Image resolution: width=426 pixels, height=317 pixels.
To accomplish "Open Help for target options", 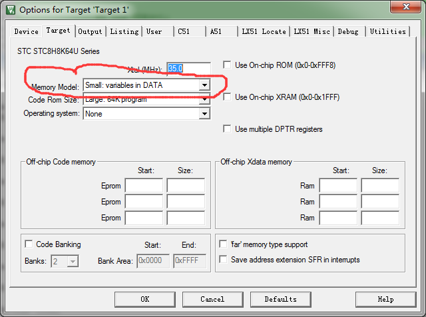I will (x=385, y=299).
